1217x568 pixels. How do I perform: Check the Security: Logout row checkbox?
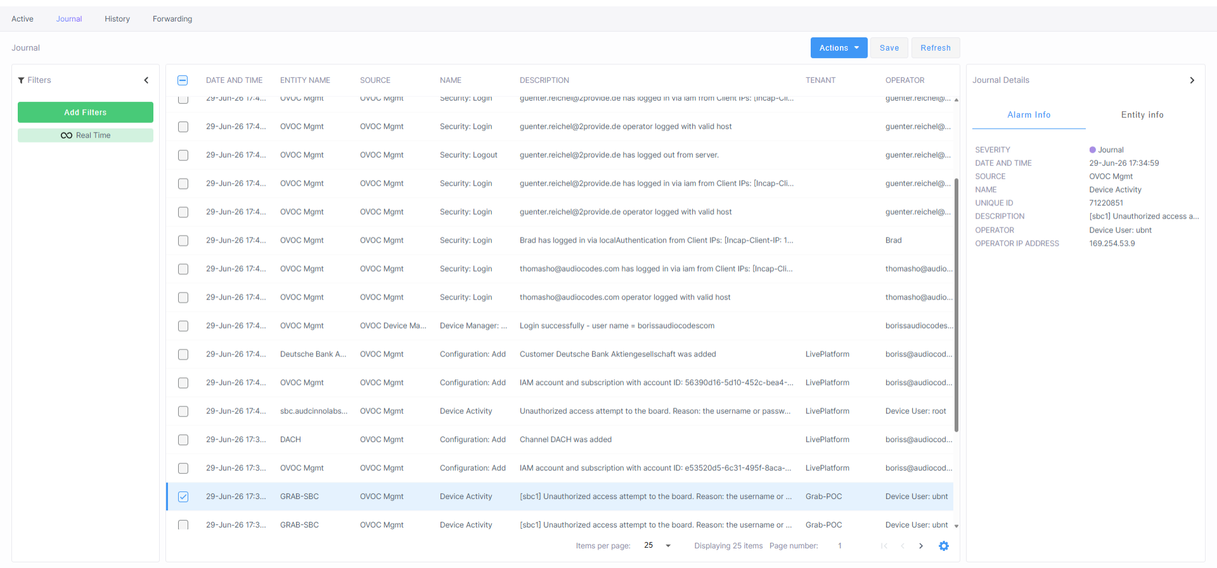(183, 155)
